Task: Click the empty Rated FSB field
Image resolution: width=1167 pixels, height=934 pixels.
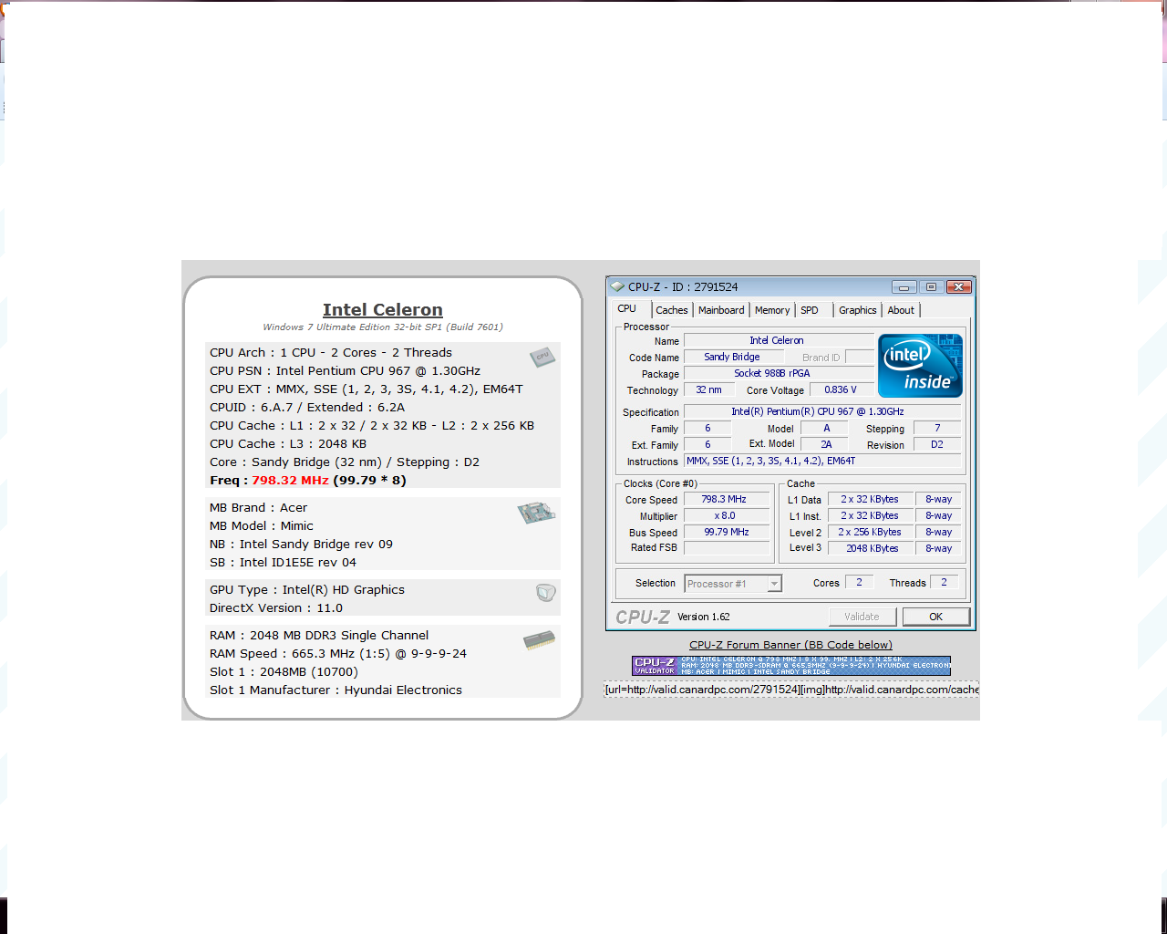Action: pyautogui.click(x=726, y=549)
